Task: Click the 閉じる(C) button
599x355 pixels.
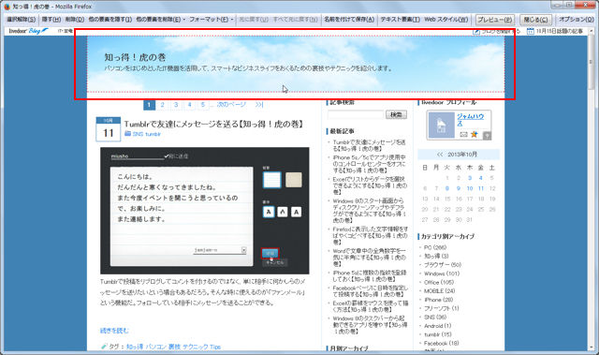Action: coord(535,20)
